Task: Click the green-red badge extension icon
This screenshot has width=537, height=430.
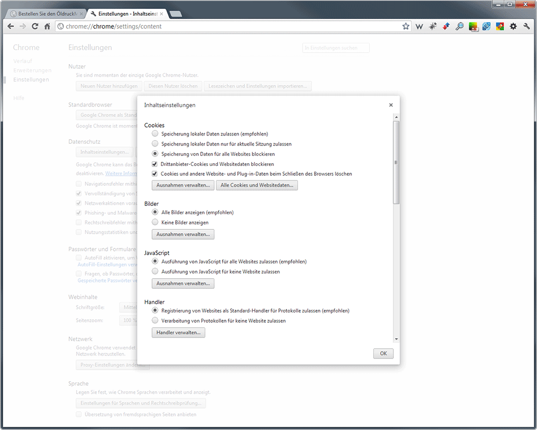Action: 474,26
